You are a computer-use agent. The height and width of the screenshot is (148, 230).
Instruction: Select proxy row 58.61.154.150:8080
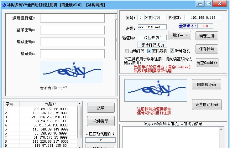(41, 125)
